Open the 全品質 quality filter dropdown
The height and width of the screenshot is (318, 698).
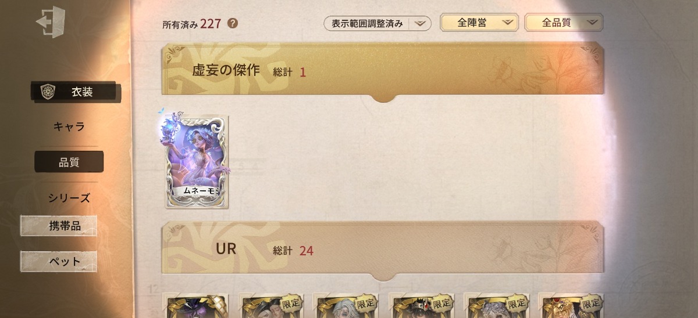coord(564,23)
